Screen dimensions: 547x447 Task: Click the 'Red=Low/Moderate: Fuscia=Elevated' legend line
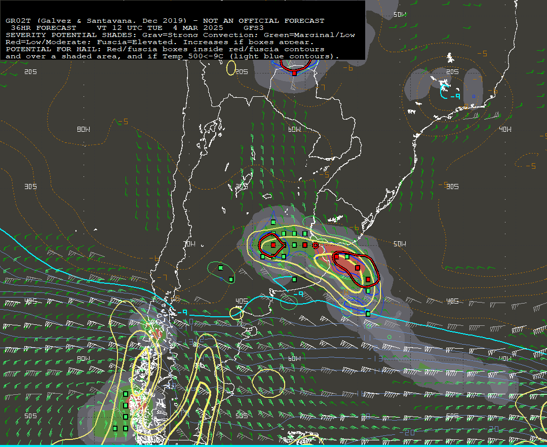pos(160,42)
